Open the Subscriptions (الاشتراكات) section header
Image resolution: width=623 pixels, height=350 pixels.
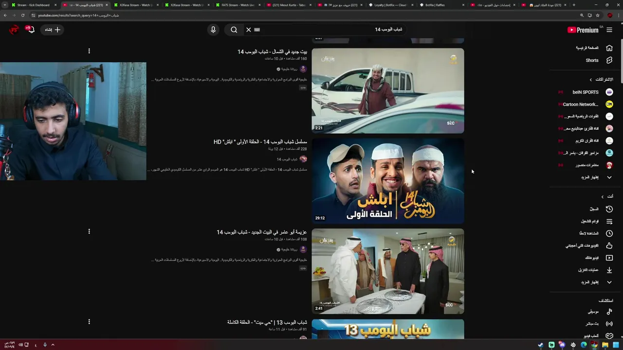click(x=601, y=79)
